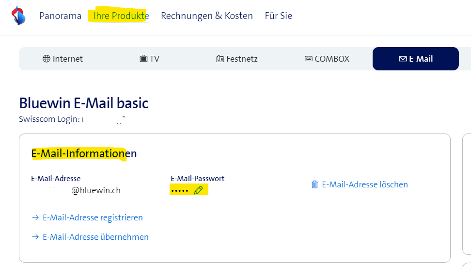Screen dimensions: 471x267
Task: Click the Swisscom logo
Action: click(18, 16)
